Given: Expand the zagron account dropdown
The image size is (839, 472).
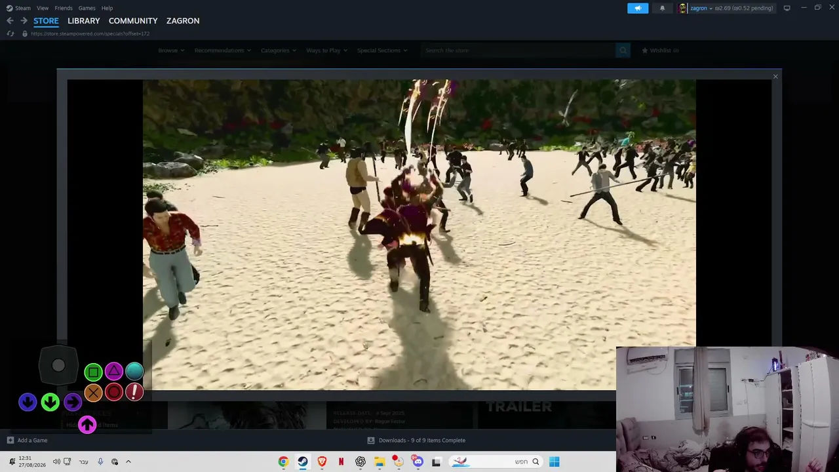Looking at the screenshot, I should (x=701, y=8).
